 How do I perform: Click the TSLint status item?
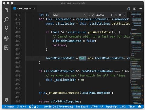point(132,107)
